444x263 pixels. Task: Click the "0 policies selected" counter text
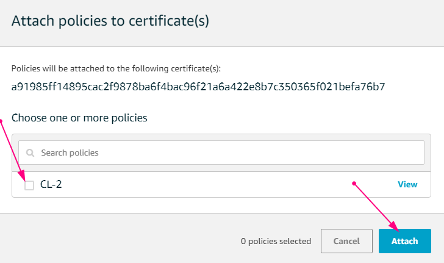point(276,241)
